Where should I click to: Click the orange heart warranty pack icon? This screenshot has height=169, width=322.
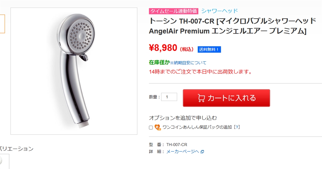158,127
